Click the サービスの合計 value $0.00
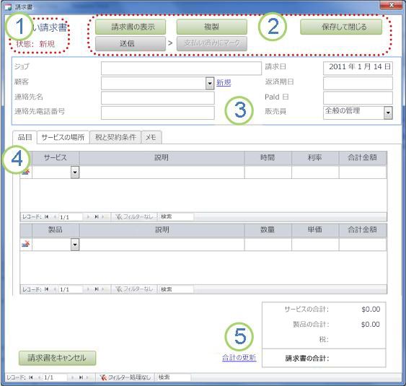Image resolution: width=406 pixels, height=386 pixels. (371, 309)
